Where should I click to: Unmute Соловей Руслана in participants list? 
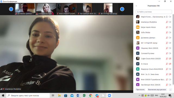[x=167, y=53]
